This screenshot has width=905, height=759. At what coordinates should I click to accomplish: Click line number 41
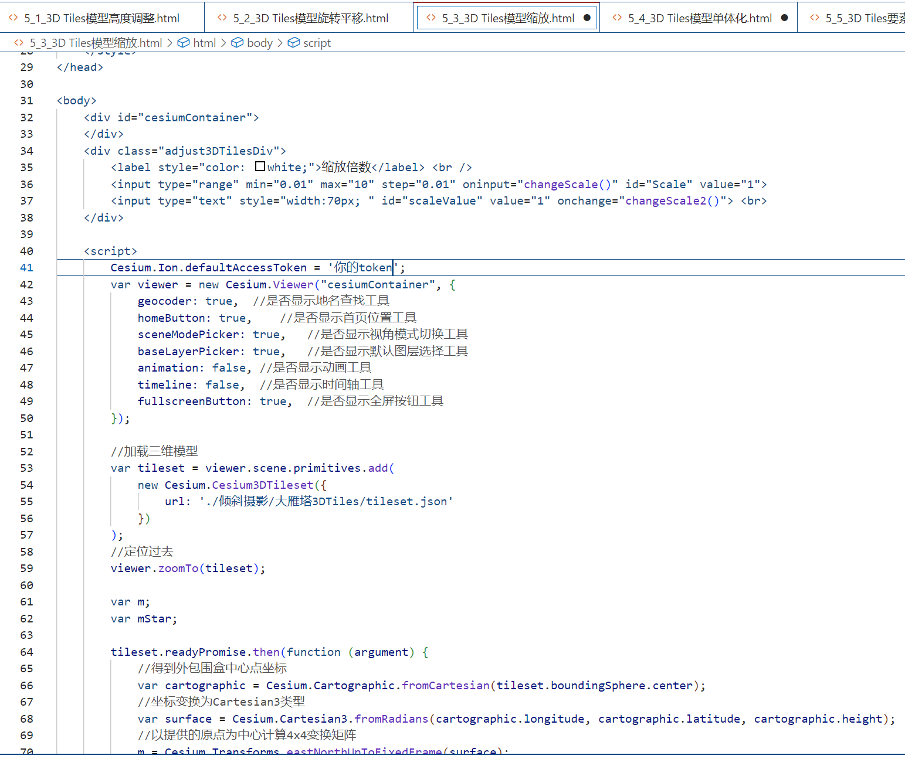click(x=27, y=268)
